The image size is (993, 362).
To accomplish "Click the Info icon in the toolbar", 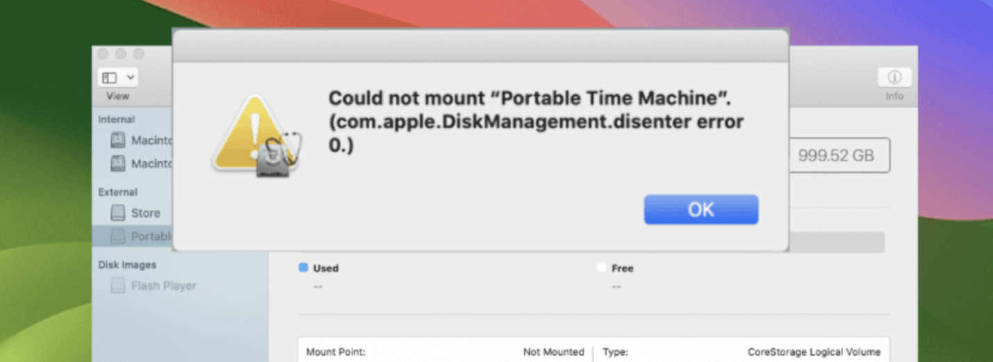I will (894, 78).
